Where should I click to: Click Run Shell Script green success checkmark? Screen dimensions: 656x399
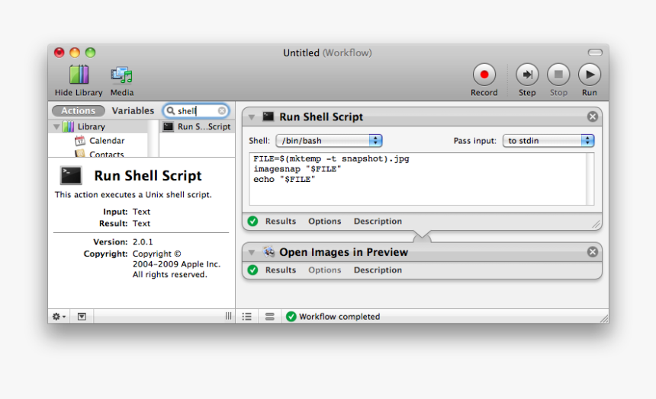pos(252,221)
